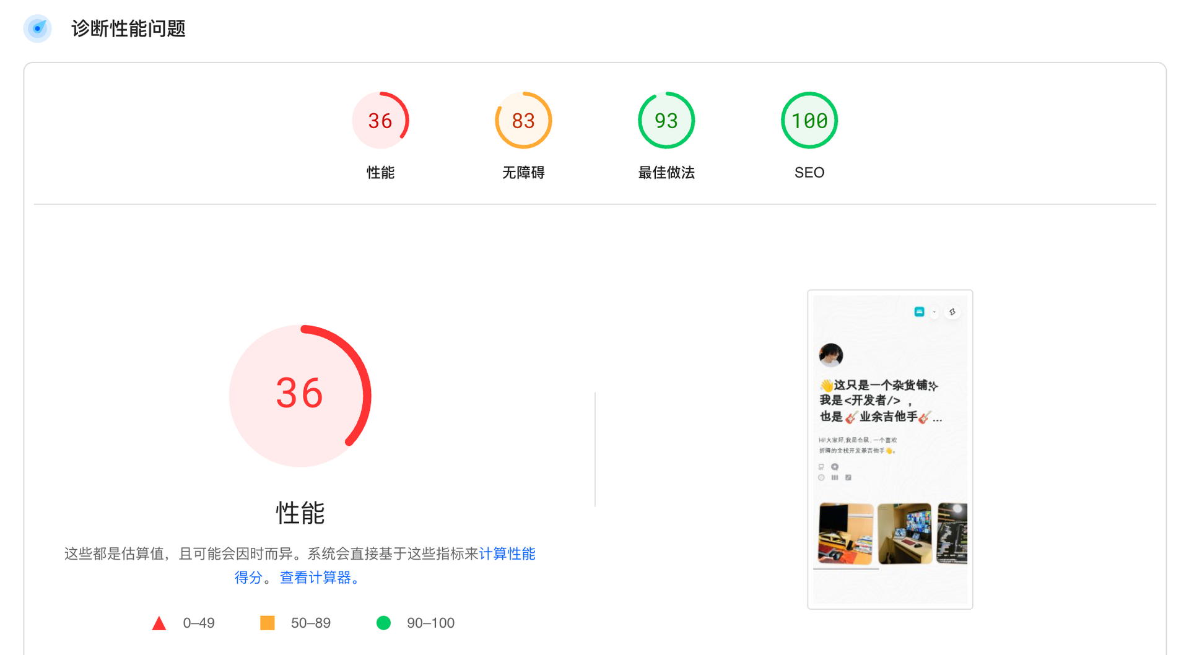Select the SEO score gauge showing 100
Image resolution: width=1189 pixels, height=655 pixels.
pos(809,121)
